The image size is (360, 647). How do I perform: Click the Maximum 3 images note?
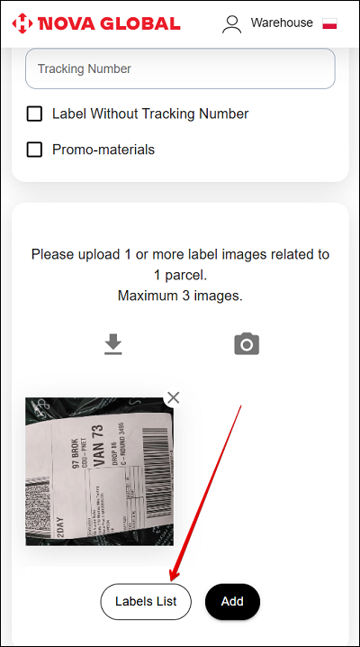(x=180, y=296)
